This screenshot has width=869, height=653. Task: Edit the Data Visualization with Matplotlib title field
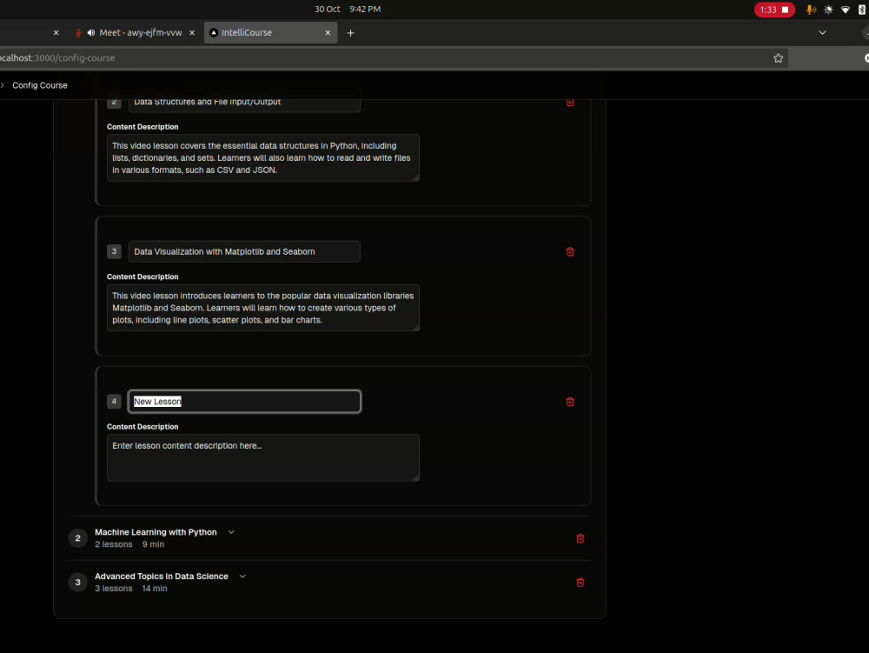click(244, 251)
